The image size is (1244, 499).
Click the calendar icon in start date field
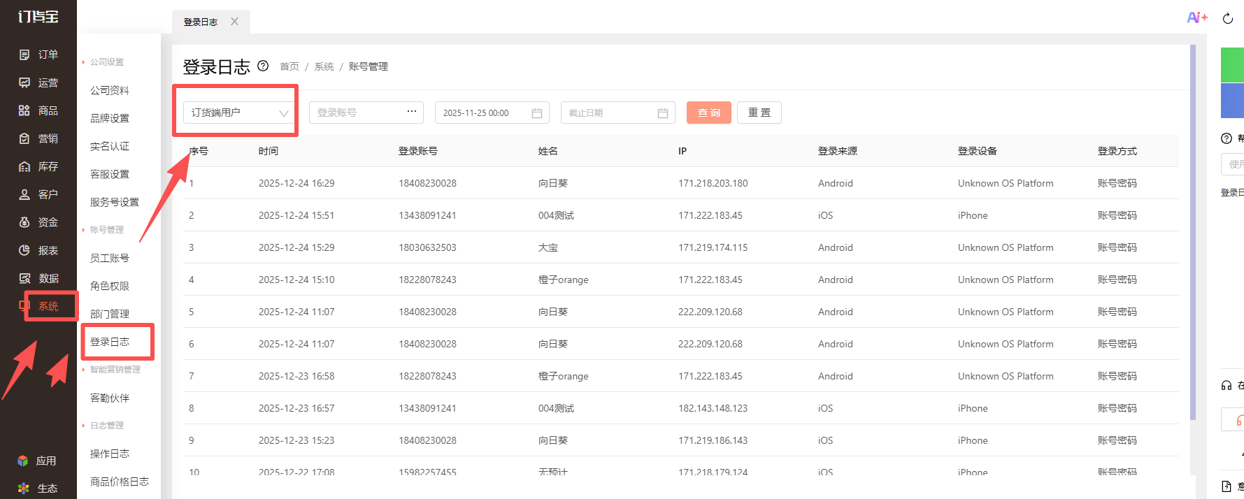coord(537,113)
